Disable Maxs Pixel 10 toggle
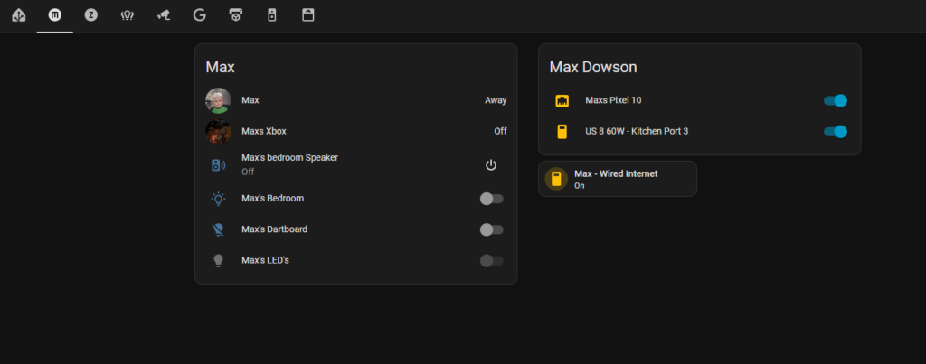926x364 pixels. coord(835,100)
